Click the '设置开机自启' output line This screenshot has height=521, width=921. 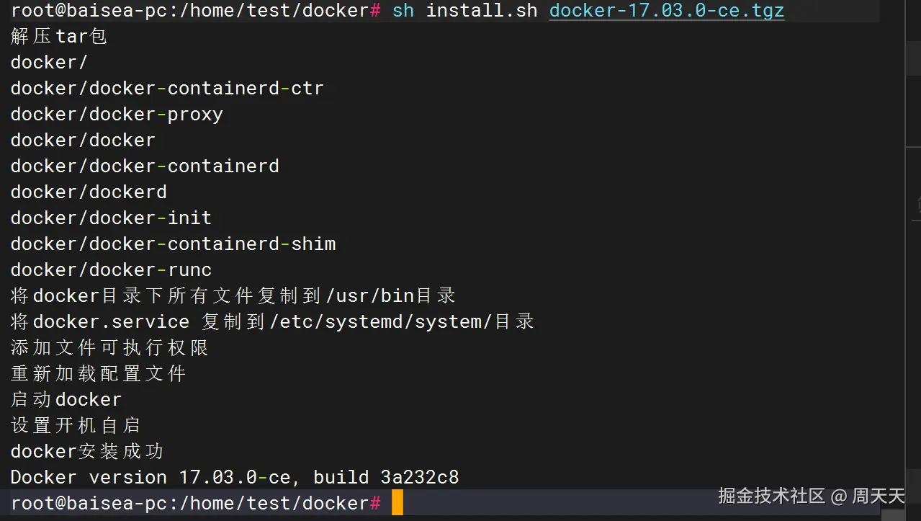tap(76, 425)
